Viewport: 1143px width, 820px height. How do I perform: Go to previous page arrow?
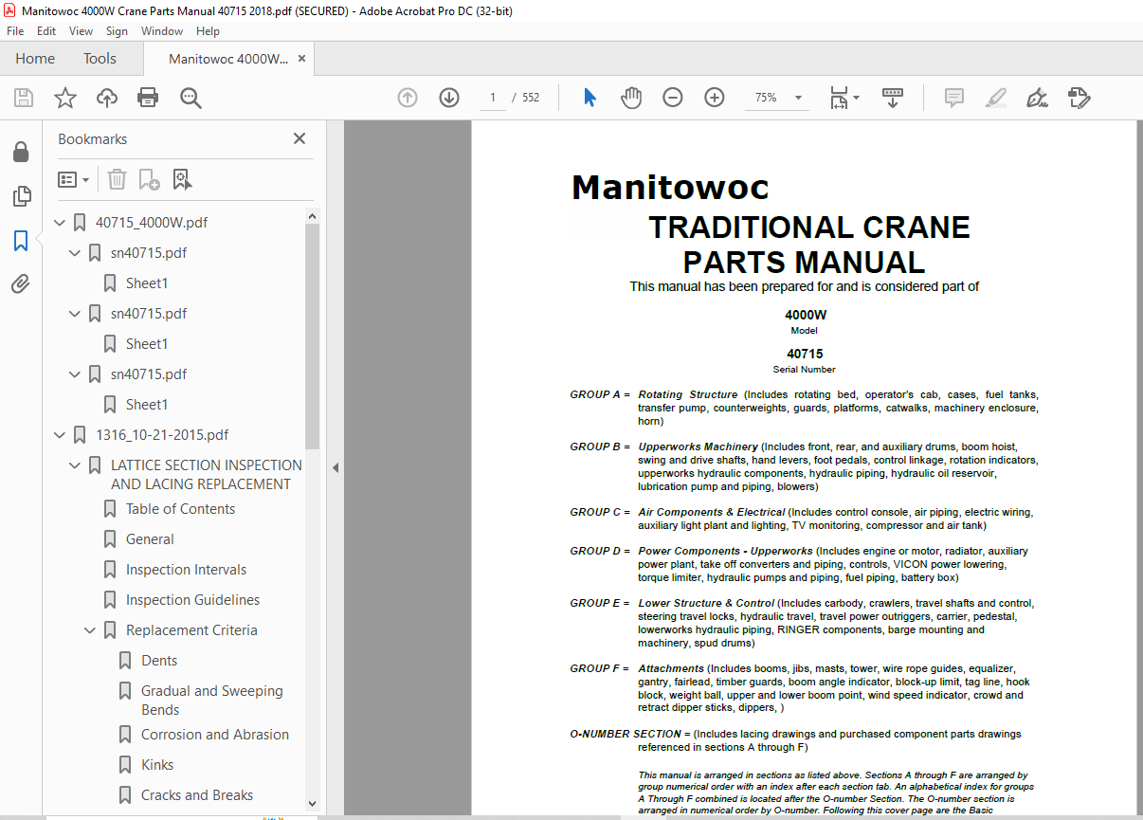coord(408,98)
